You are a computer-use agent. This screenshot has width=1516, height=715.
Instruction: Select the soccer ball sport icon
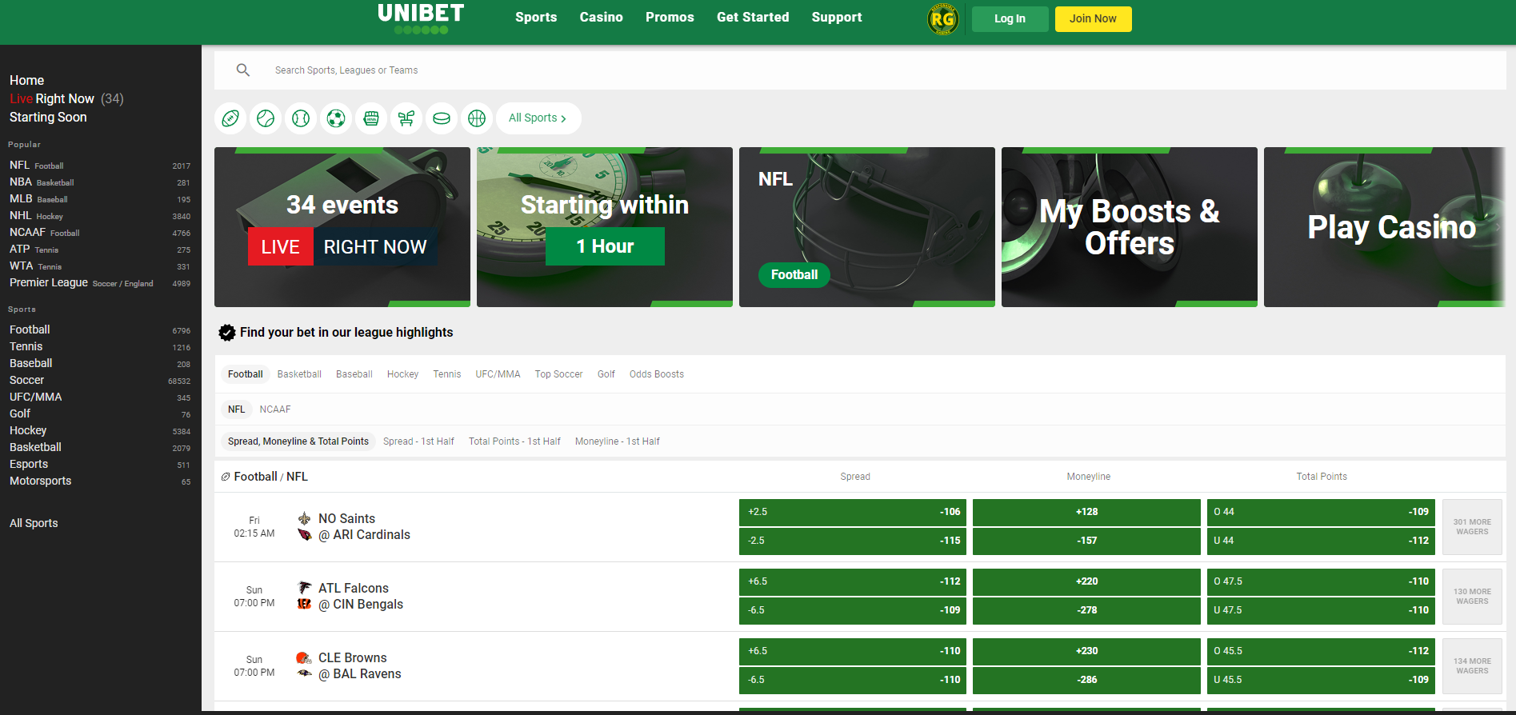pyautogui.click(x=336, y=118)
